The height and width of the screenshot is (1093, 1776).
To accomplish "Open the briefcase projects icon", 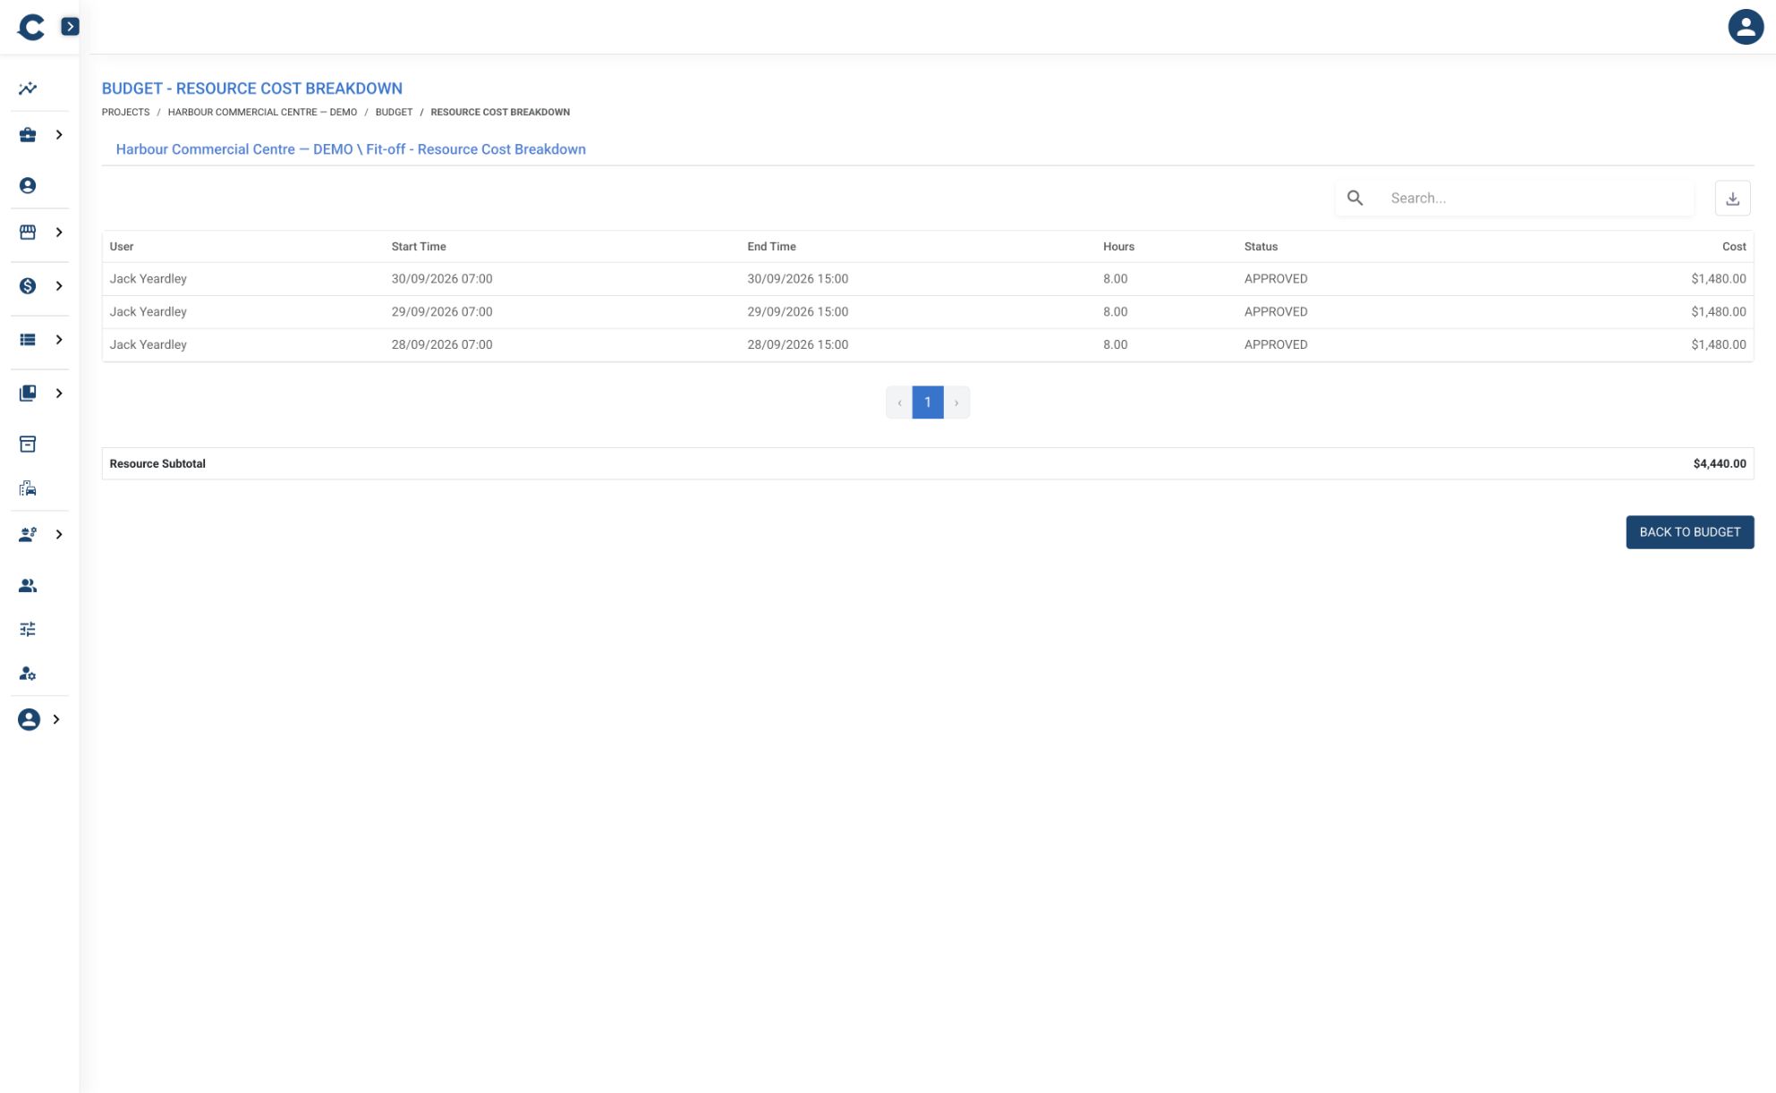I will click(28, 135).
